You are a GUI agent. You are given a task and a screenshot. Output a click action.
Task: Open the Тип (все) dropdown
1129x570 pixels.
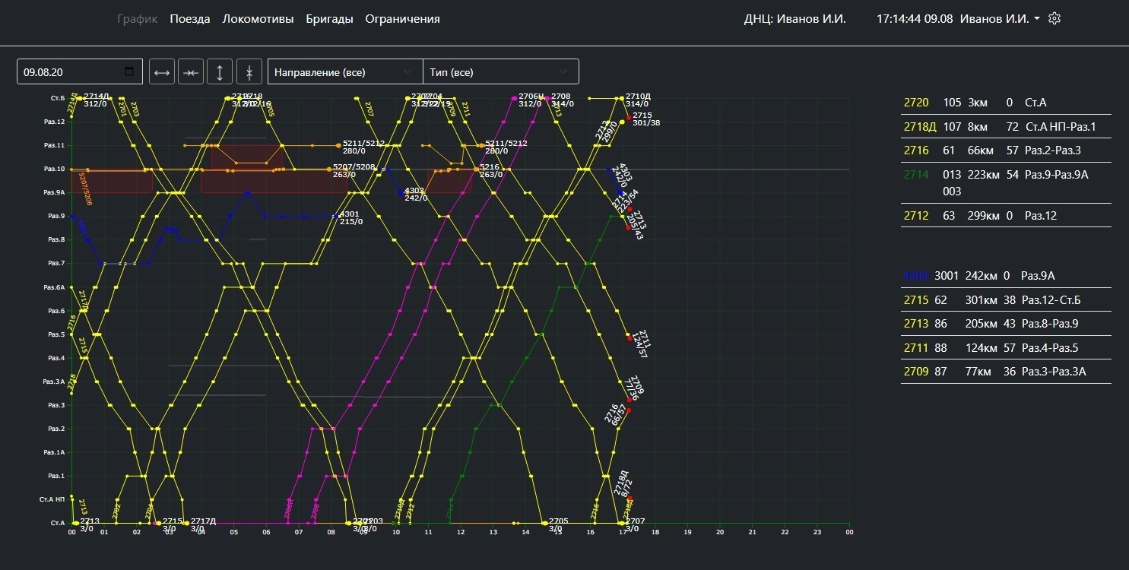[x=501, y=72]
